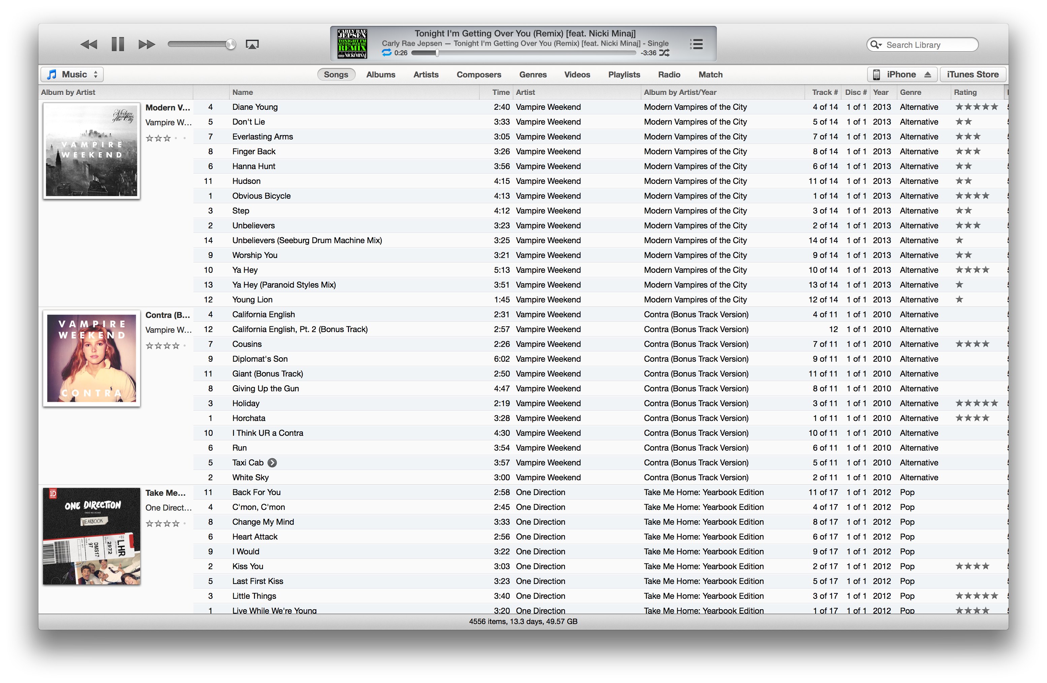Skip to next track
Viewport: 1047px width, 683px height.
[x=147, y=44]
